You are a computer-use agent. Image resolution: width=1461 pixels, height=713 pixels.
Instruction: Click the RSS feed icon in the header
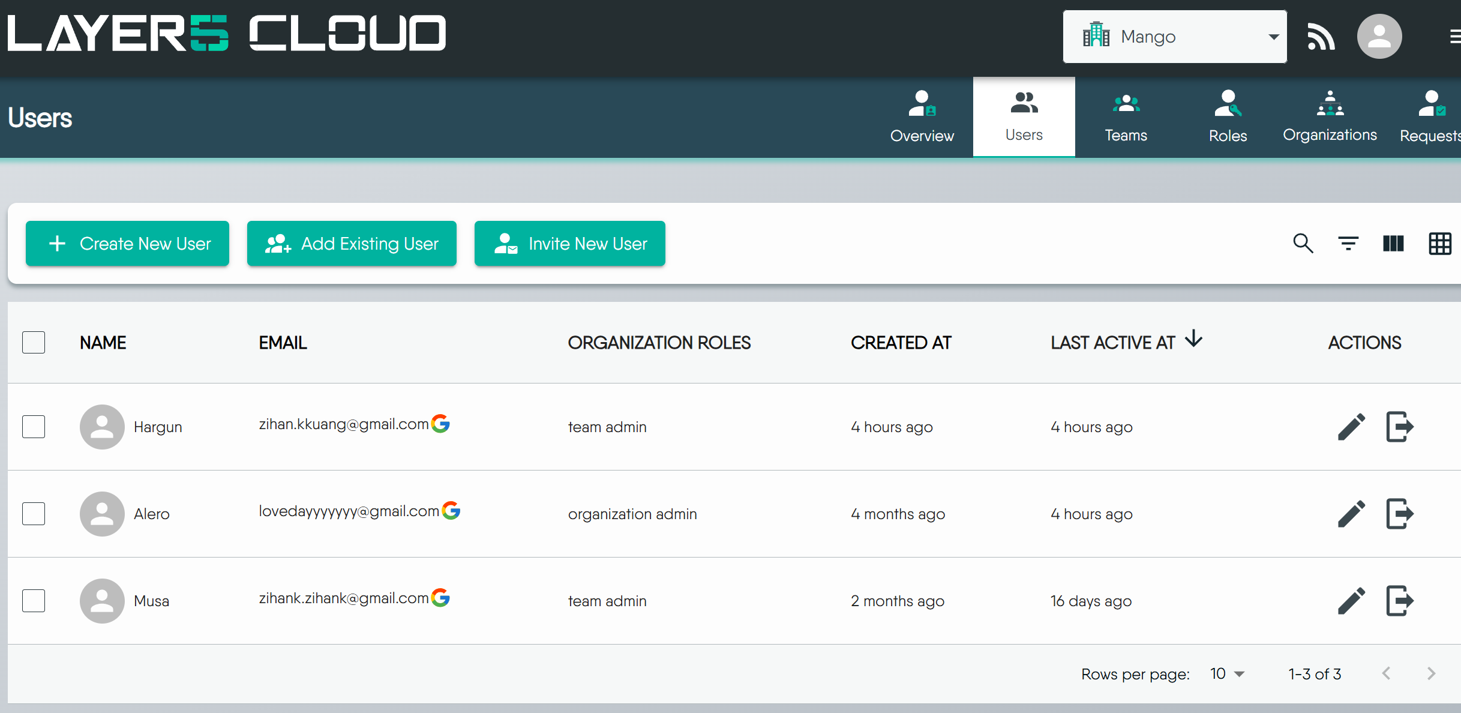point(1321,36)
